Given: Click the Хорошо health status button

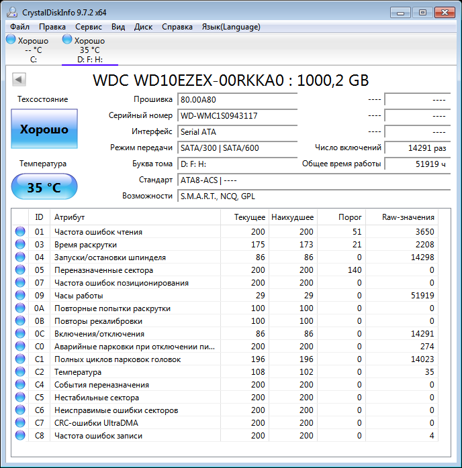Looking at the screenshot, I should pyautogui.click(x=44, y=129).
